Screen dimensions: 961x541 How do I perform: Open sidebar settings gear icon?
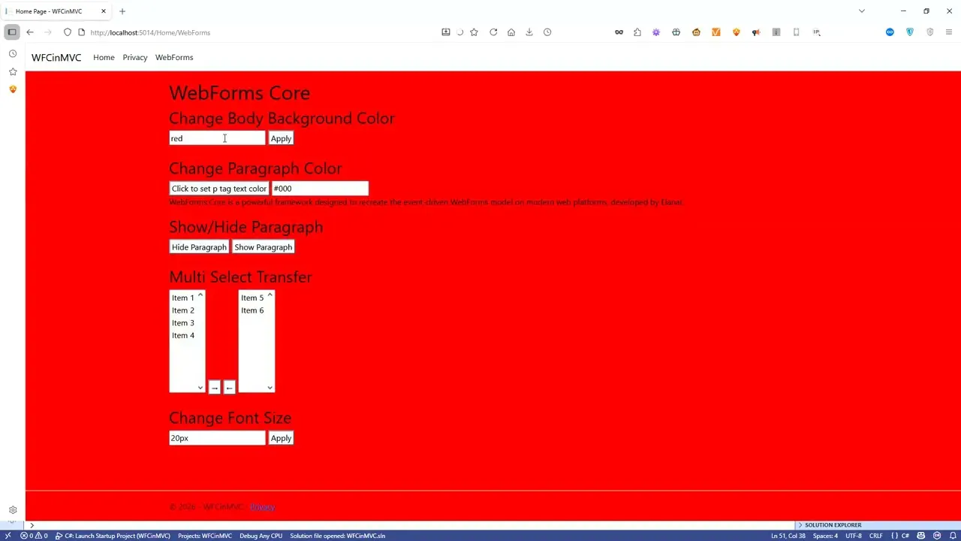[x=13, y=509]
